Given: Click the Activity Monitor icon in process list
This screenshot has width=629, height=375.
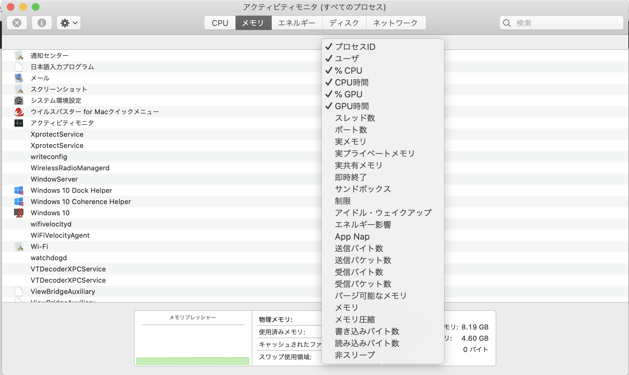Looking at the screenshot, I should [x=19, y=123].
